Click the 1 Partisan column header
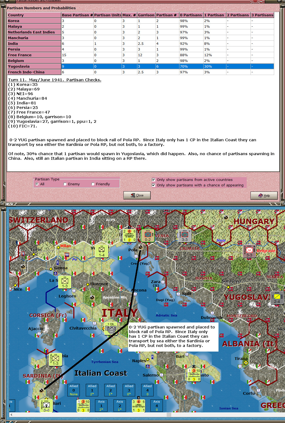Screen dimensions: 285x423 pos(215,15)
